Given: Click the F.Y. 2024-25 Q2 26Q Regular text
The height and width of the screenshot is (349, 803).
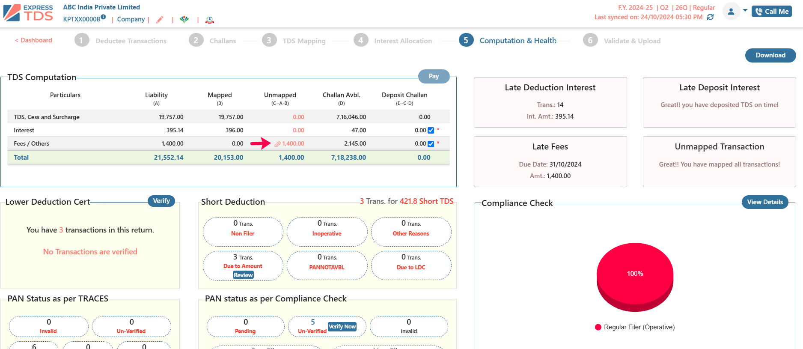Looking at the screenshot, I should [x=666, y=8].
